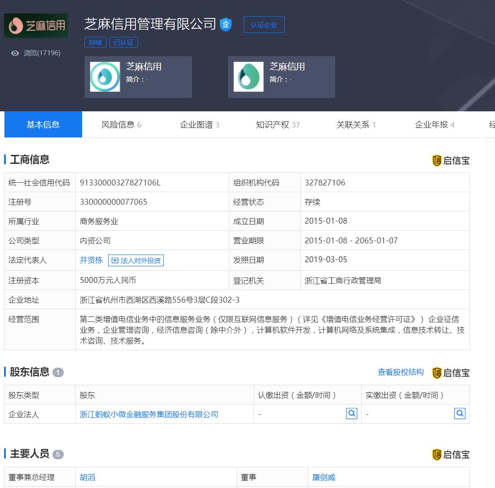The image size is (495, 488).
Task: Switch to the 风险信息 tab
Action: tap(121, 124)
